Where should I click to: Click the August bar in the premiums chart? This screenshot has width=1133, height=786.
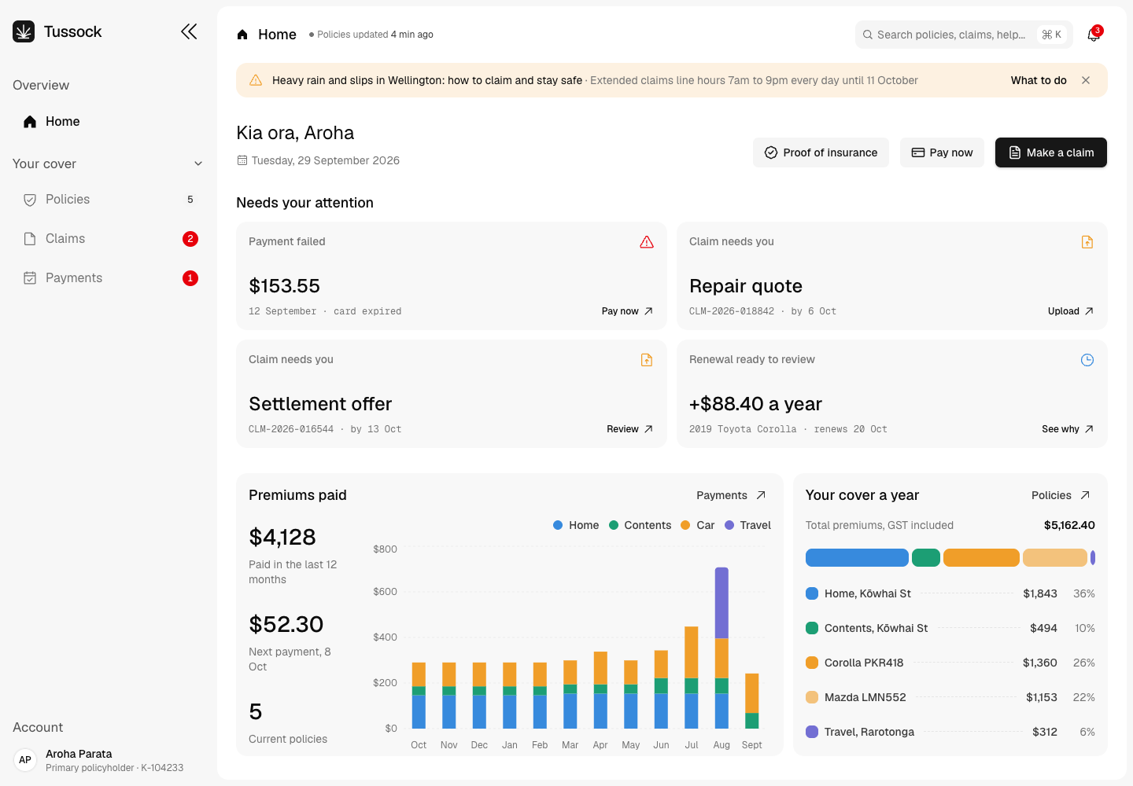(722, 648)
